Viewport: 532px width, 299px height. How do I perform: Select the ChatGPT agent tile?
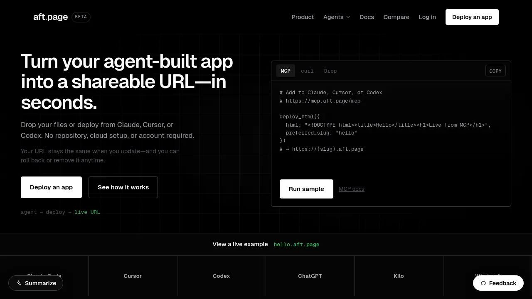pos(310,276)
